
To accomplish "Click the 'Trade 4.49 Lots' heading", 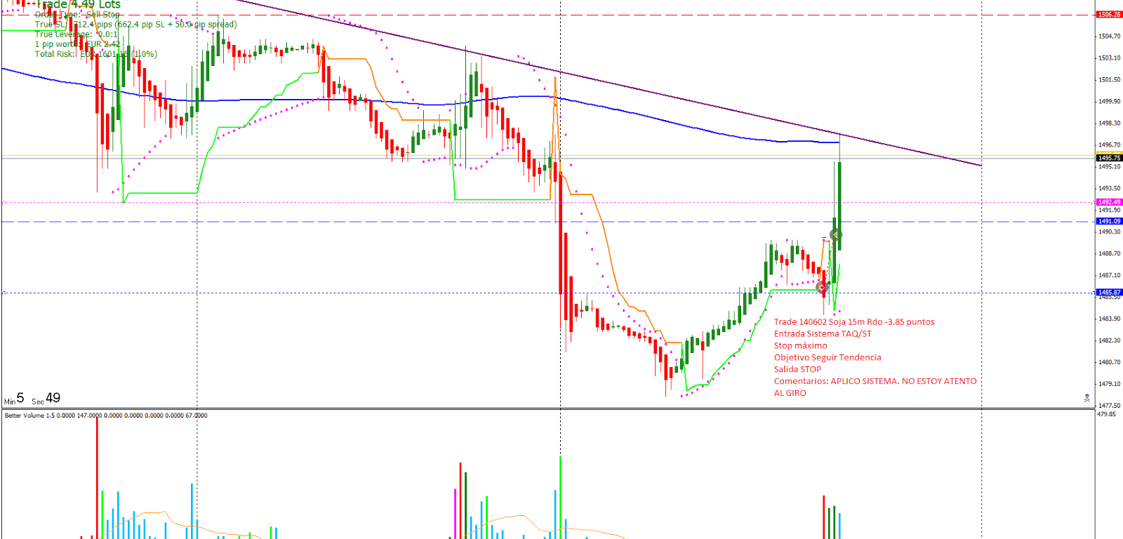I will click(x=78, y=5).
